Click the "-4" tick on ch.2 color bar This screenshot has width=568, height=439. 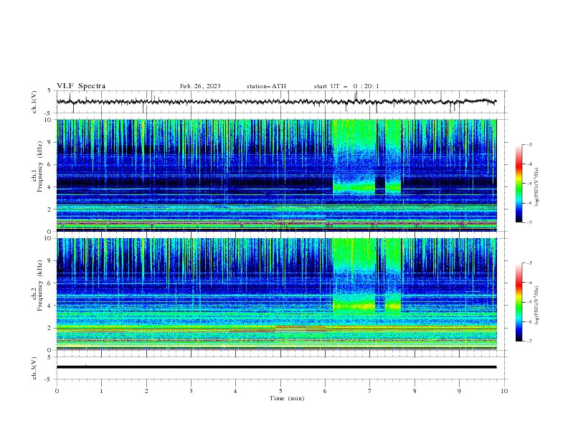[529, 283]
